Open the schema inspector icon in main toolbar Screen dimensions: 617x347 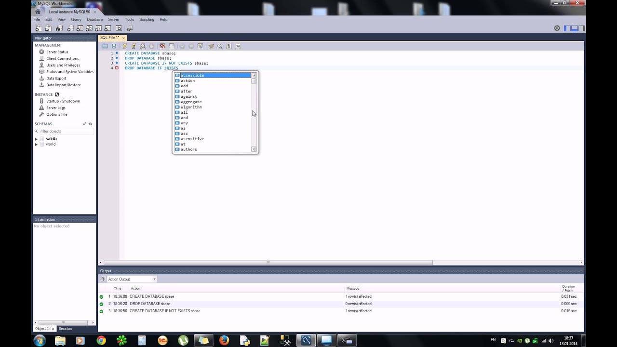pos(59,28)
